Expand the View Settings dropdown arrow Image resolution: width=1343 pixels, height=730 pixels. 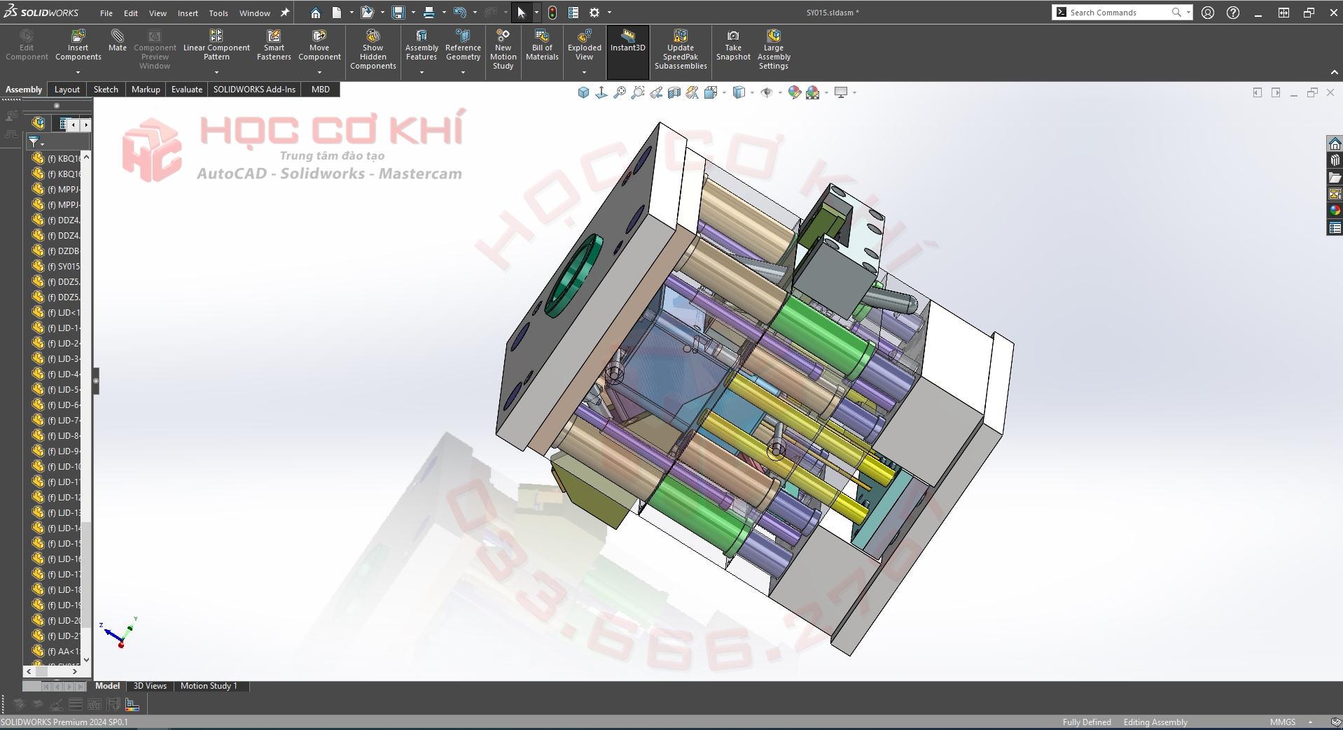click(854, 92)
